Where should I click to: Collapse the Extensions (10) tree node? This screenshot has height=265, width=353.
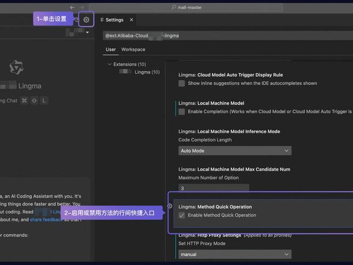click(x=109, y=64)
